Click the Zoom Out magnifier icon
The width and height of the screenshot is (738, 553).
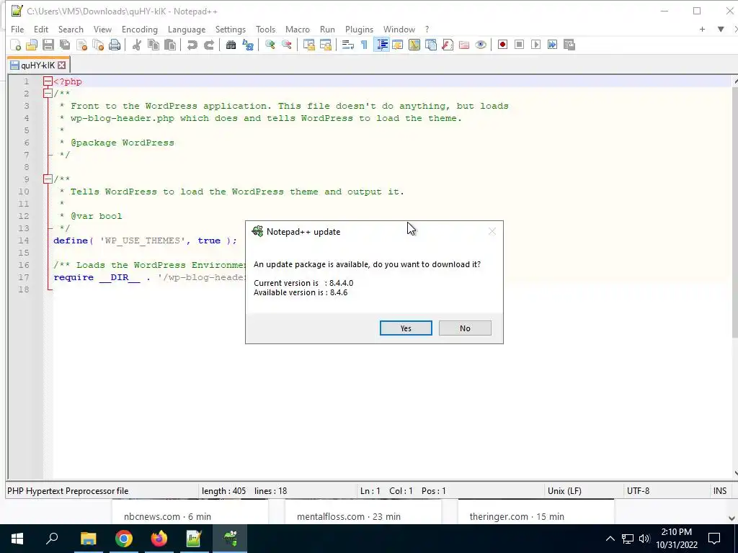click(286, 45)
